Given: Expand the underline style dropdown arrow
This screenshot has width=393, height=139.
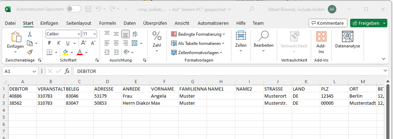Looking at the screenshot, I should click(x=75, y=43).
